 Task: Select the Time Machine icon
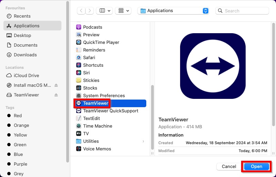tap(79, 126)
